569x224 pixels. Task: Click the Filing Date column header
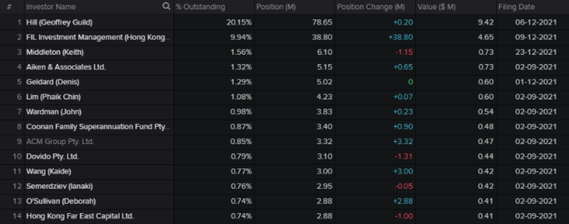tap(516, 7)
